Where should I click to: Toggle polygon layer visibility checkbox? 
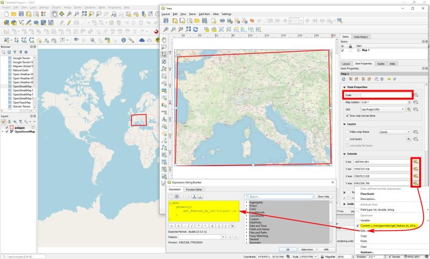pyautogui.click(x=7, y=127)
